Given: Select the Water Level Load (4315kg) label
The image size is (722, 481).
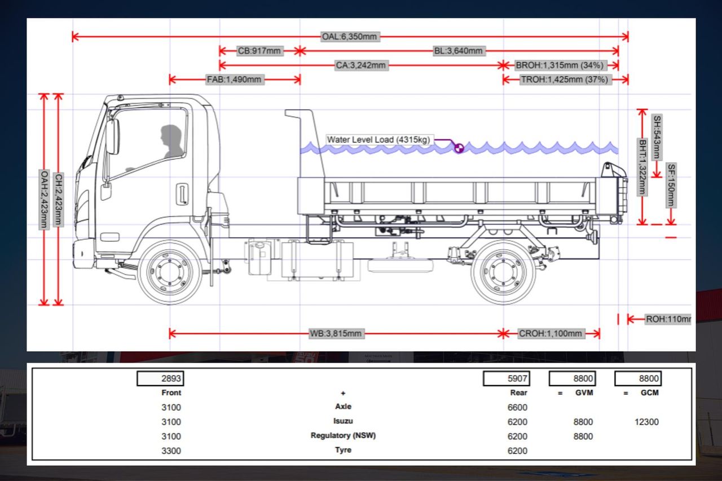Looking at the screenshot, I should point(380,139).
